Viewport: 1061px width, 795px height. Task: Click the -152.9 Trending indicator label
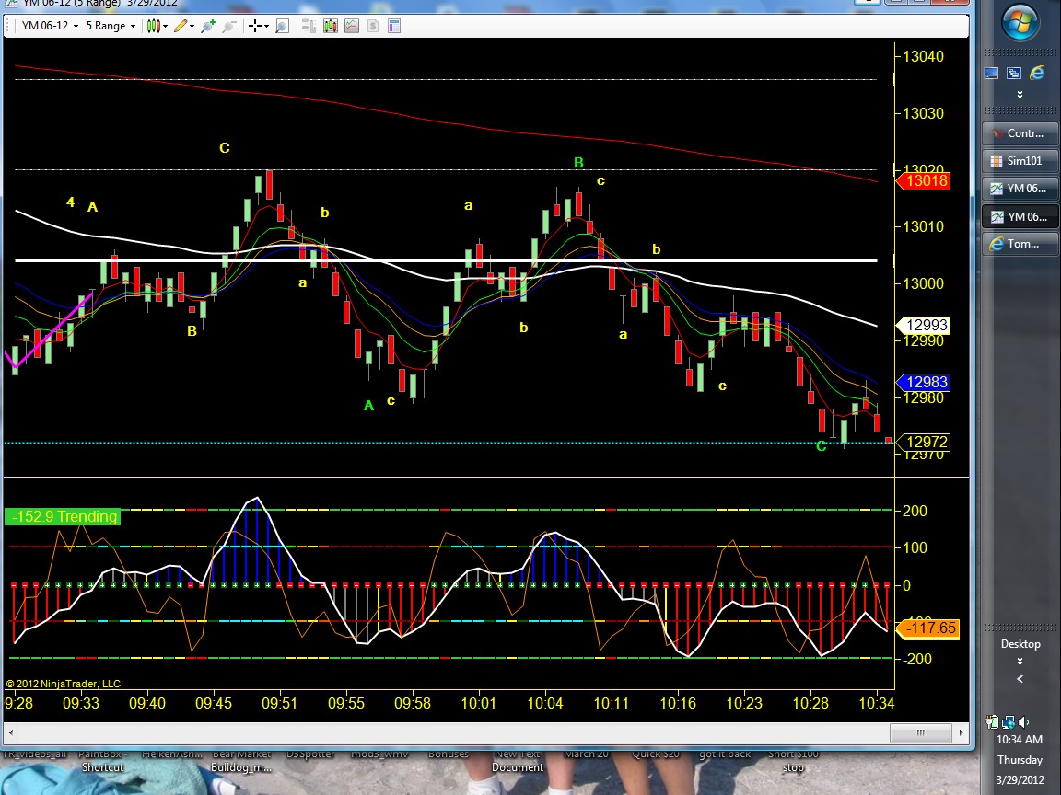(63, 516)
